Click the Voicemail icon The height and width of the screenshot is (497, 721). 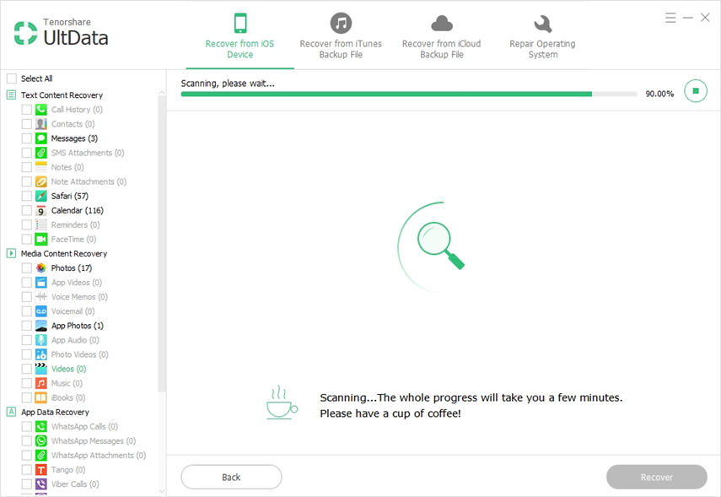[41, 311]
